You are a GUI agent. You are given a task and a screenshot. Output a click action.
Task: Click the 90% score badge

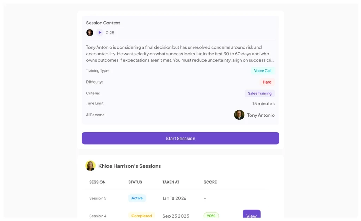211,215
